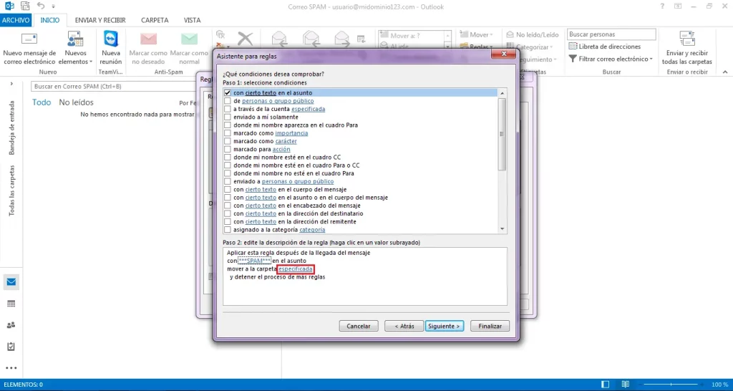The height and width of the screenshot is (391, 733).
Task: Click zoom in plus button
Action: tap(703, 385)
